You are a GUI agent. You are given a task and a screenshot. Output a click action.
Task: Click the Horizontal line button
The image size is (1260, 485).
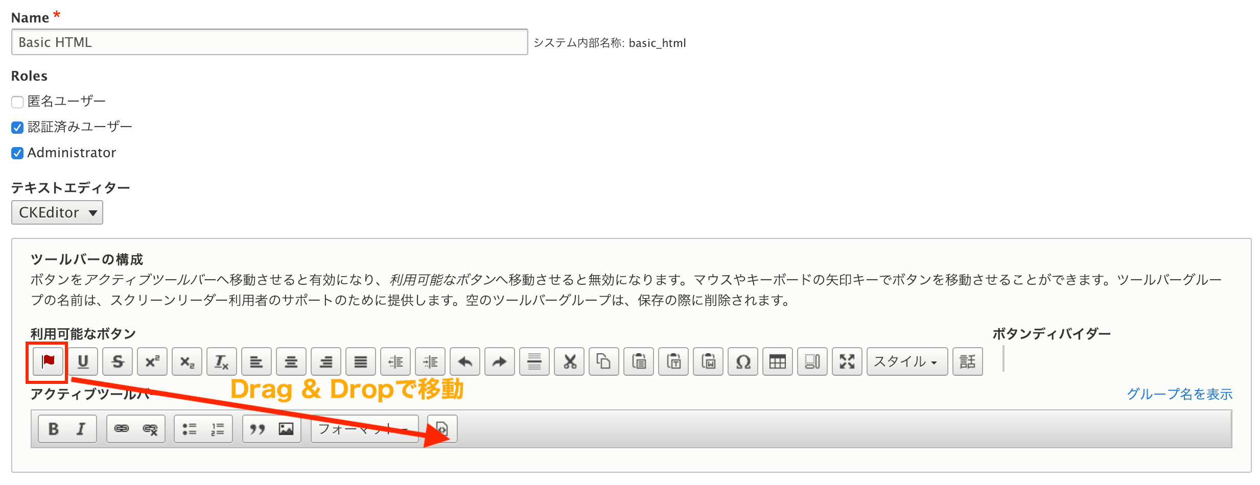(534, 362)
